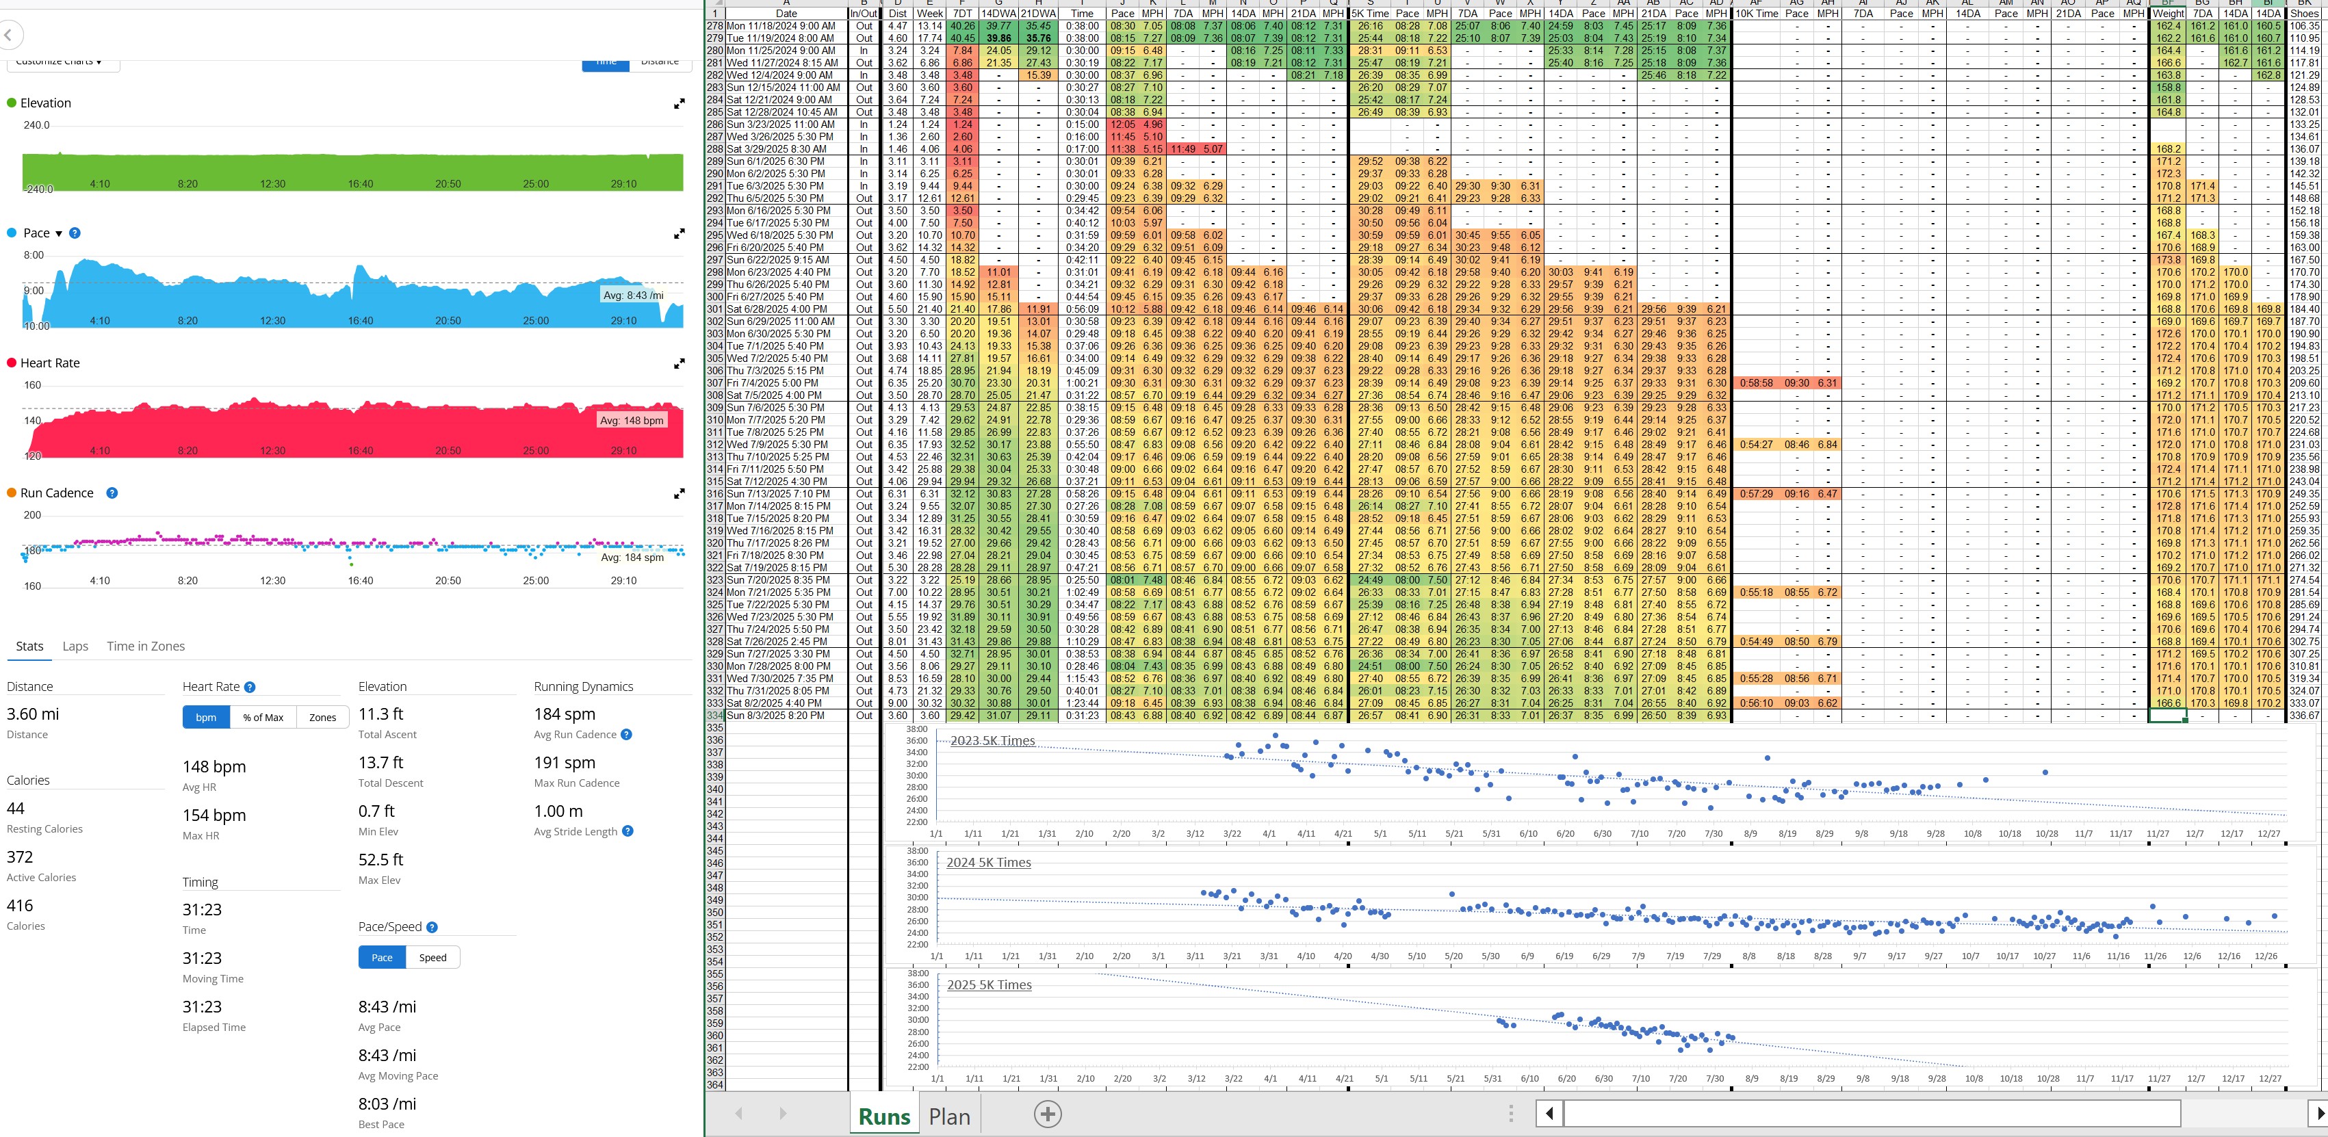
Task: Click help icon beside Avg Stride Length
Action: tap(628, 831)
